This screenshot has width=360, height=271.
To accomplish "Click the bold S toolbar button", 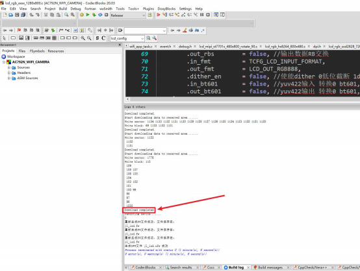I will (x=97, y=38).
